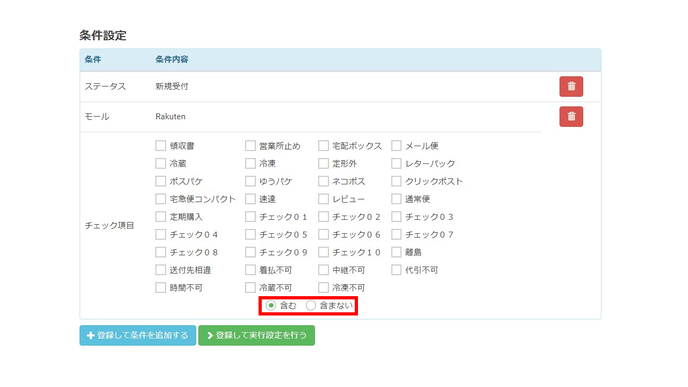Enable the 時間不可 checkbox
The image size is (688, 387).
coord(161,288)
